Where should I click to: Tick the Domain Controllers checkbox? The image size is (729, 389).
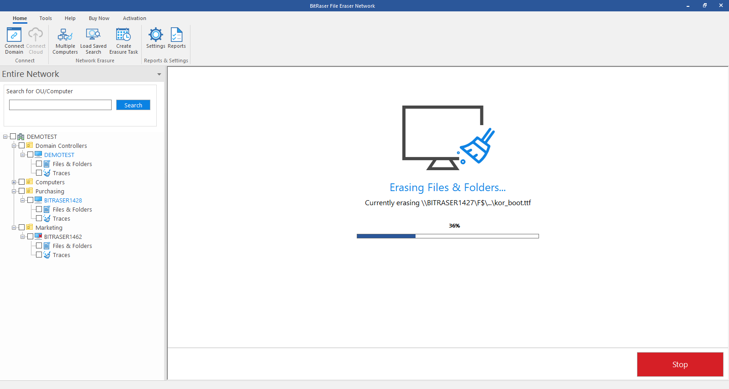(21, 146)
